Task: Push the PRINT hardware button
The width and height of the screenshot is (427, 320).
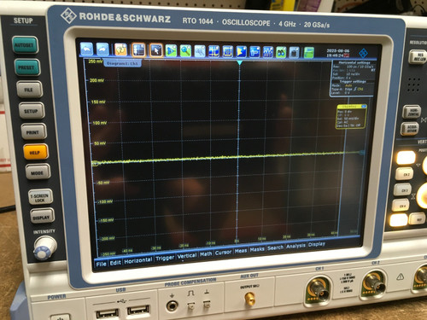Action: pos(33,132)
